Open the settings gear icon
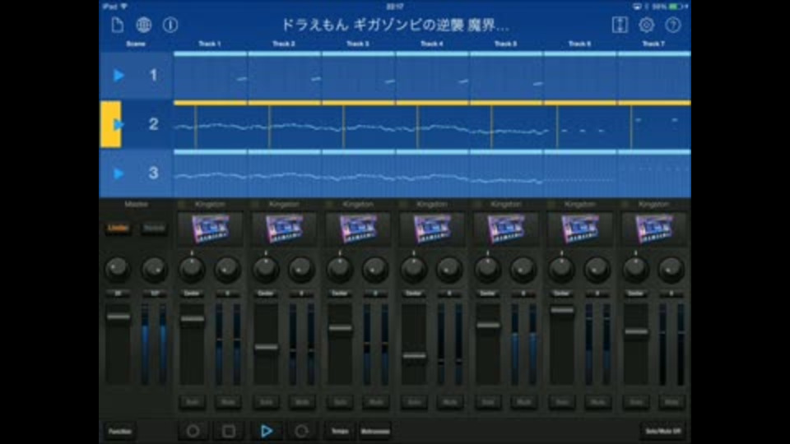The height and width of the screenshot is (444, 790). click(x=647, y=25)
